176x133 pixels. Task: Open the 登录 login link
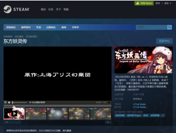(157, 3)
